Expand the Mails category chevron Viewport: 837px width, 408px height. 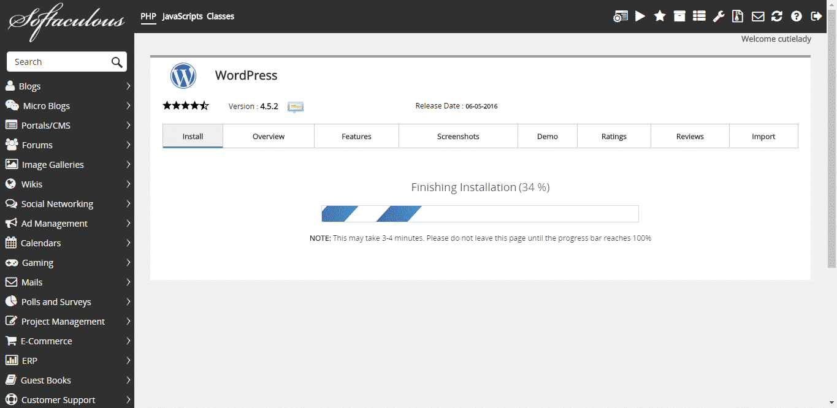(128, 282)
